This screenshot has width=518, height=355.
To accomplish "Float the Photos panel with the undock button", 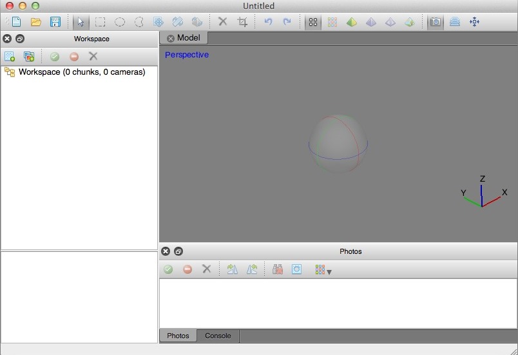I will [x=178, y=251].
